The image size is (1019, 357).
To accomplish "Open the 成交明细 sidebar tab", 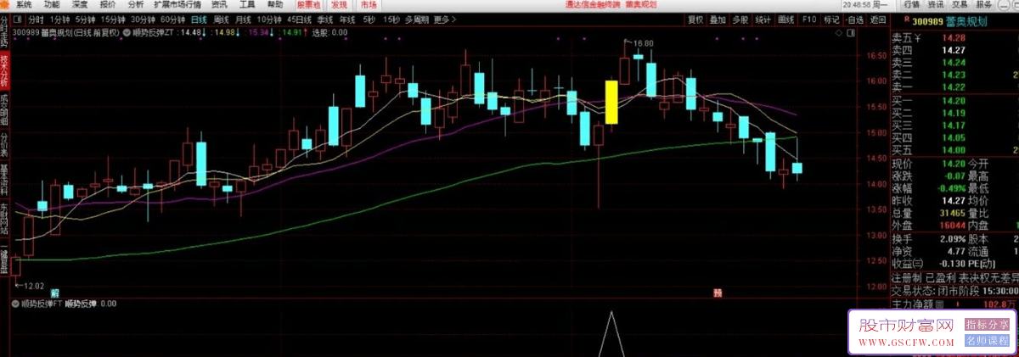I will point(4,111).
